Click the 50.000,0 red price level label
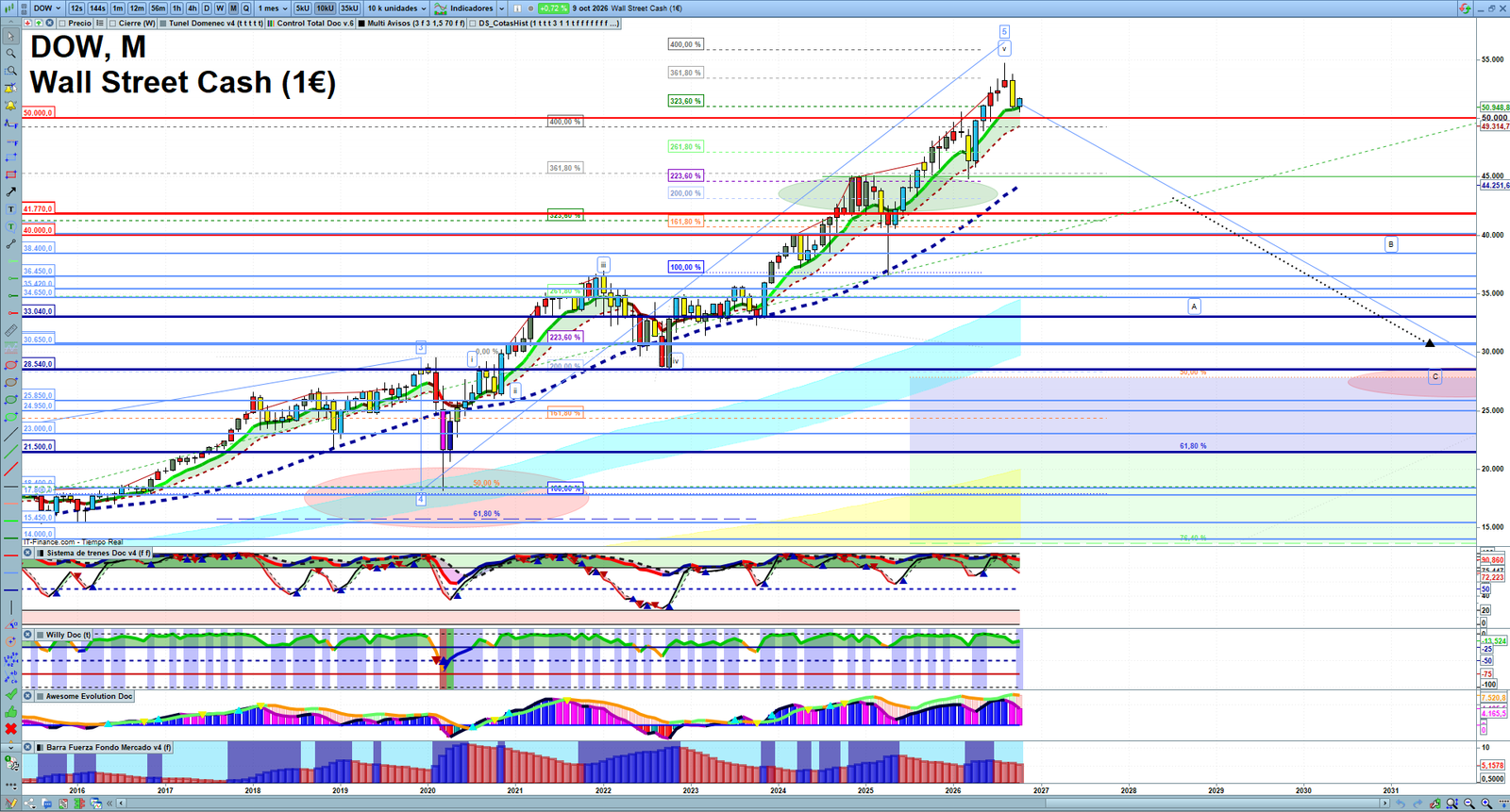This screenshot has width=1510, height=812. pos(38,113)
